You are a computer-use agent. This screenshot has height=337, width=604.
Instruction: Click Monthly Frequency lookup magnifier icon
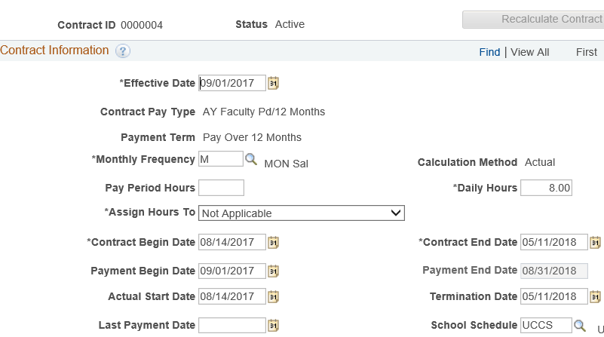(x=251, y=159)
